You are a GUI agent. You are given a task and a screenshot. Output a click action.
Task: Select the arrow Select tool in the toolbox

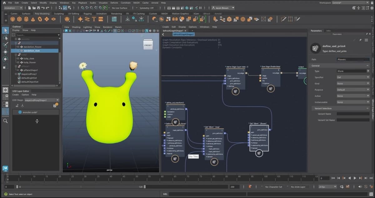pos(5,30)
